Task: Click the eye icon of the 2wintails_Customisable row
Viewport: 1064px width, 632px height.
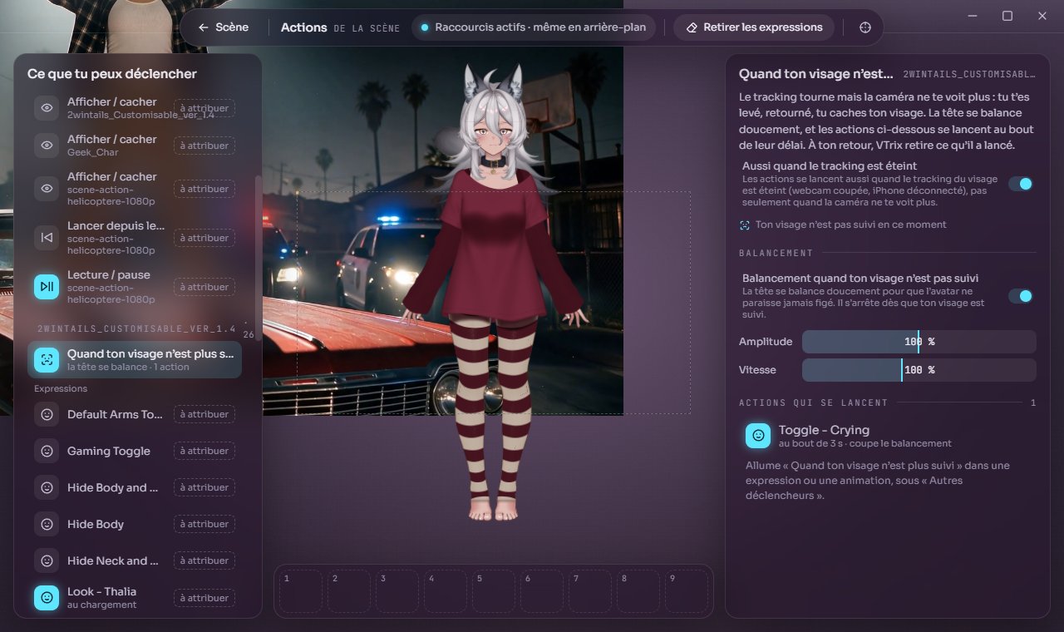Action: click(47, 108)
